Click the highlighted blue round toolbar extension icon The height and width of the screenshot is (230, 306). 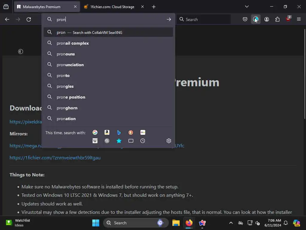256,19
